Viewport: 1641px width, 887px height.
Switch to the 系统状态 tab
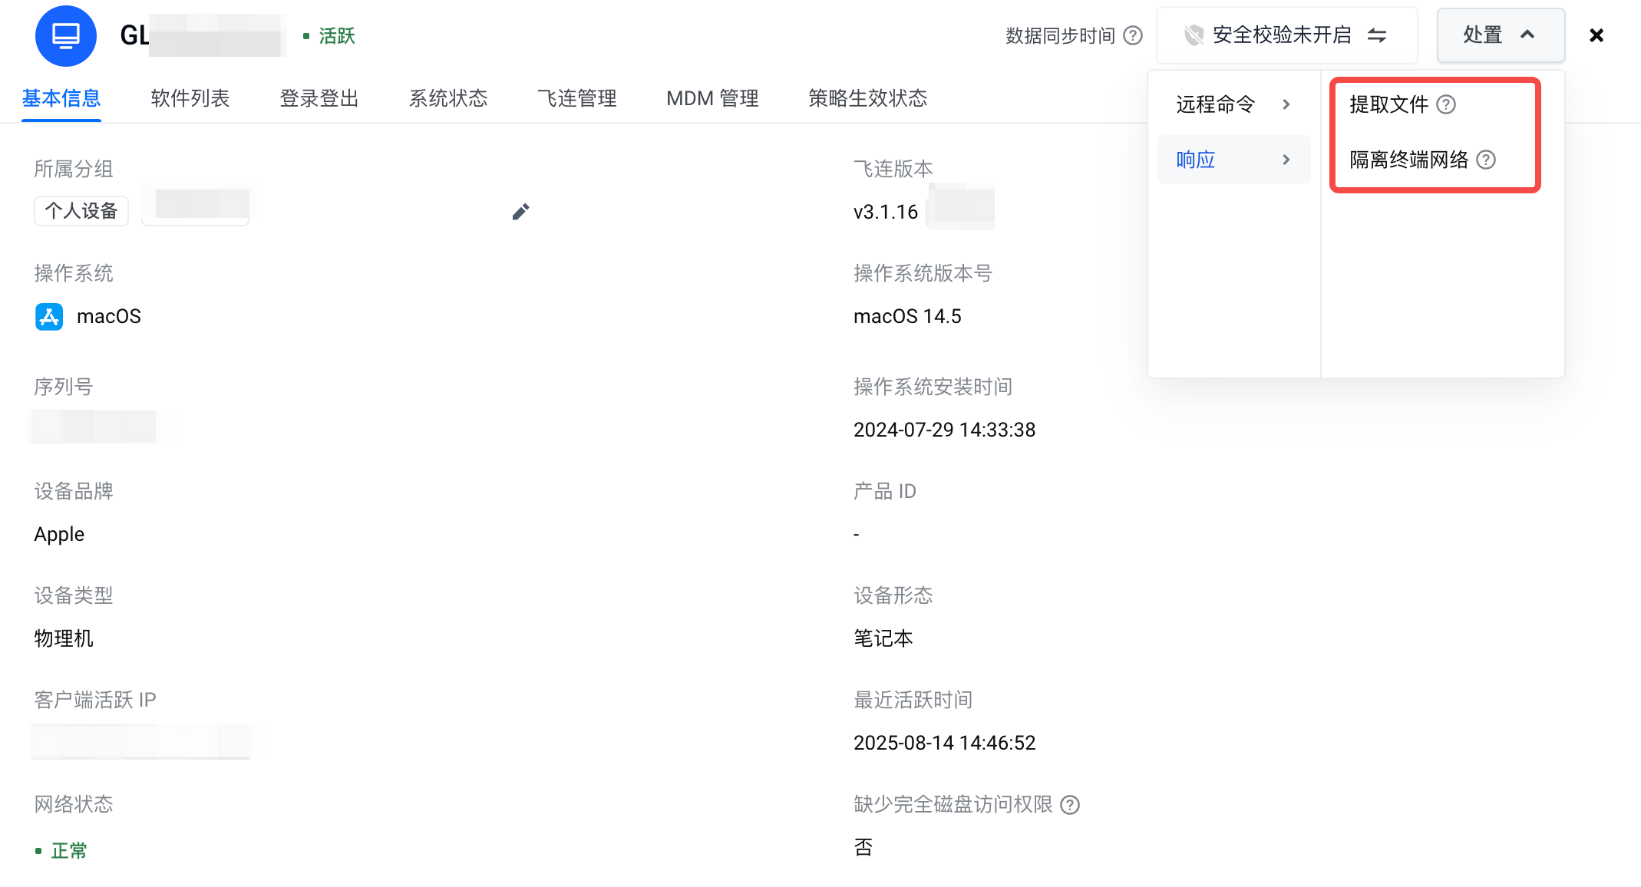[x=448, y=98]
